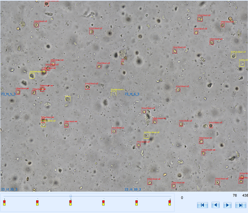The width and height of the screenshot is (248, 213).
Task: Select the 23_H_20_3 tile label
Action: coord(8,190)
